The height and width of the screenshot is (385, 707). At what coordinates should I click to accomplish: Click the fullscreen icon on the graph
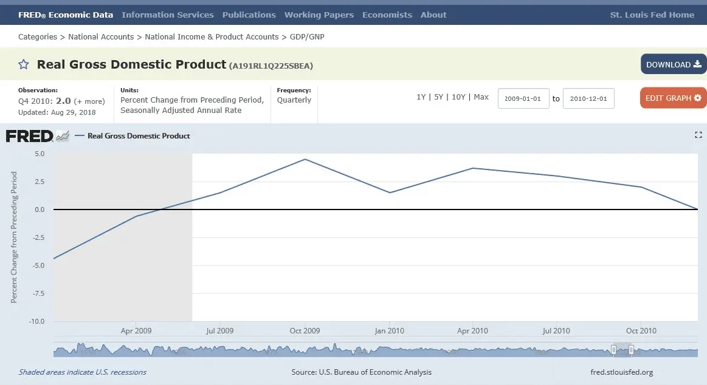(698, 135)
